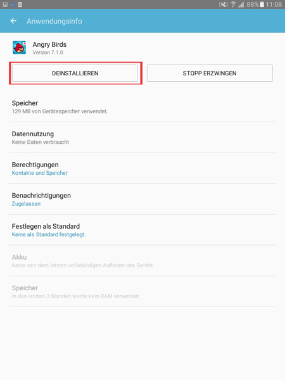The height and width of the screenshot is (380, 285).
Task: Open the Datennutzung entry
Action: [142, 137]
